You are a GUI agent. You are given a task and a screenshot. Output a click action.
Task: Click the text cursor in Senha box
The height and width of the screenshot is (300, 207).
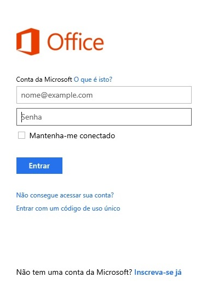click(x=21, y=117)
